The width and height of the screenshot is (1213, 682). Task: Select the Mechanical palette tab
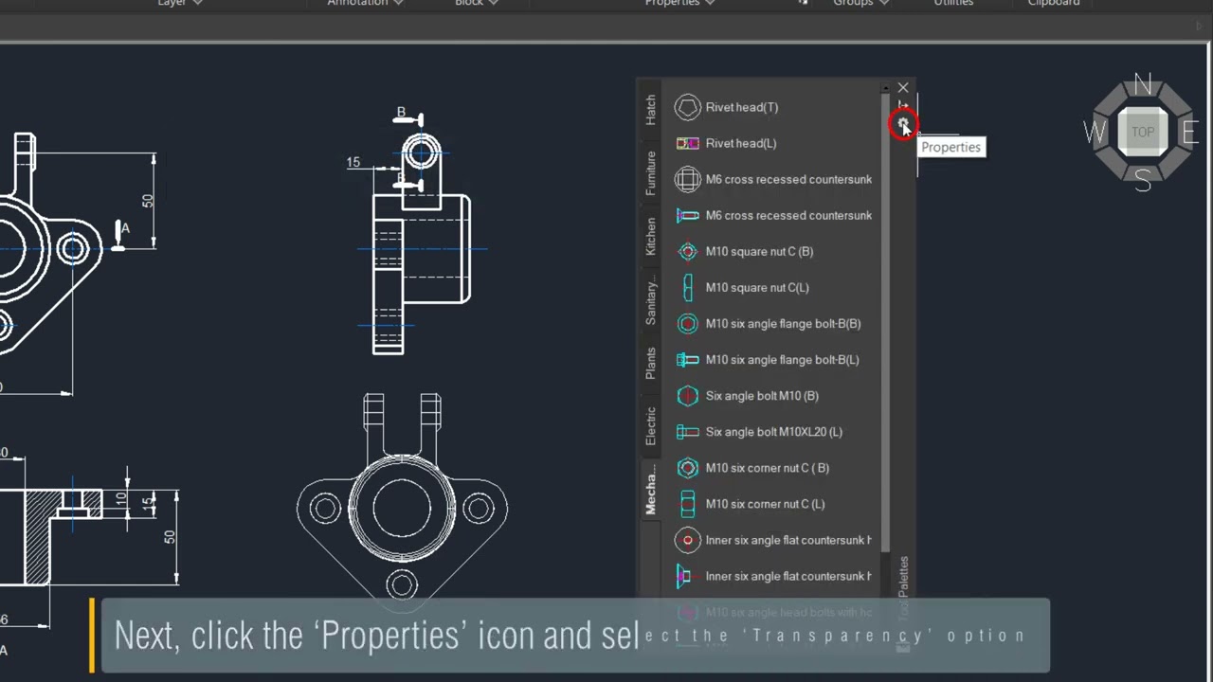click(x=650, y=490)
